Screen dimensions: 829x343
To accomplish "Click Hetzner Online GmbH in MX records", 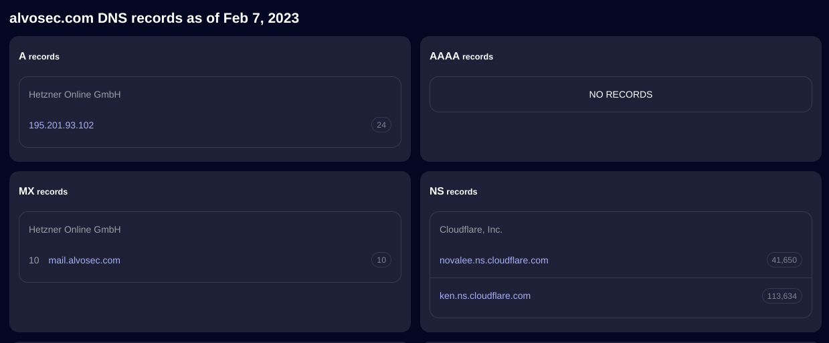I will pyautogui.click(x=75, y=230).
